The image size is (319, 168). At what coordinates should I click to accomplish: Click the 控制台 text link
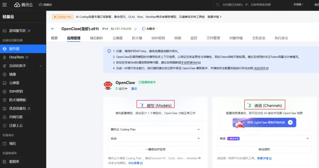point(48,5)
